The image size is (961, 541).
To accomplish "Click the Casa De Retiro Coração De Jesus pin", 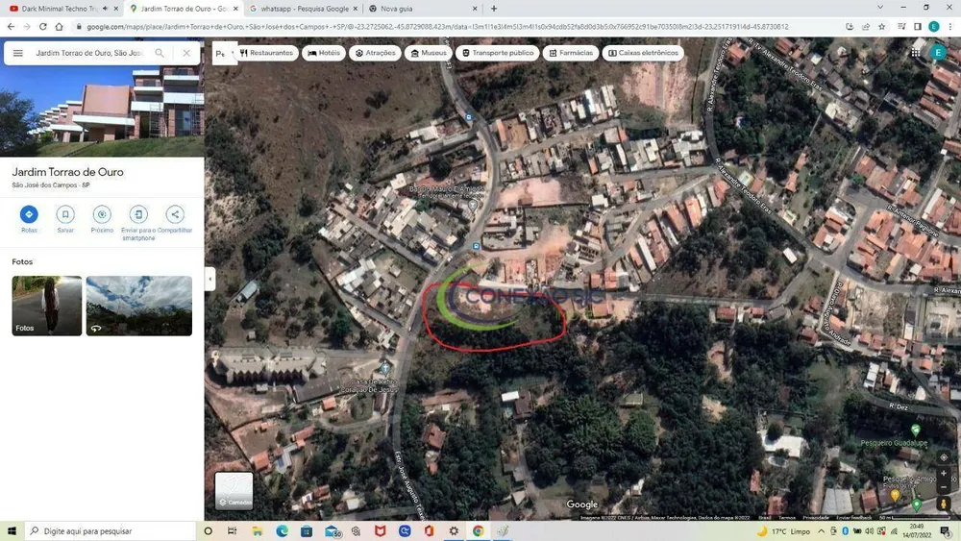I will [x=385, y=368].
